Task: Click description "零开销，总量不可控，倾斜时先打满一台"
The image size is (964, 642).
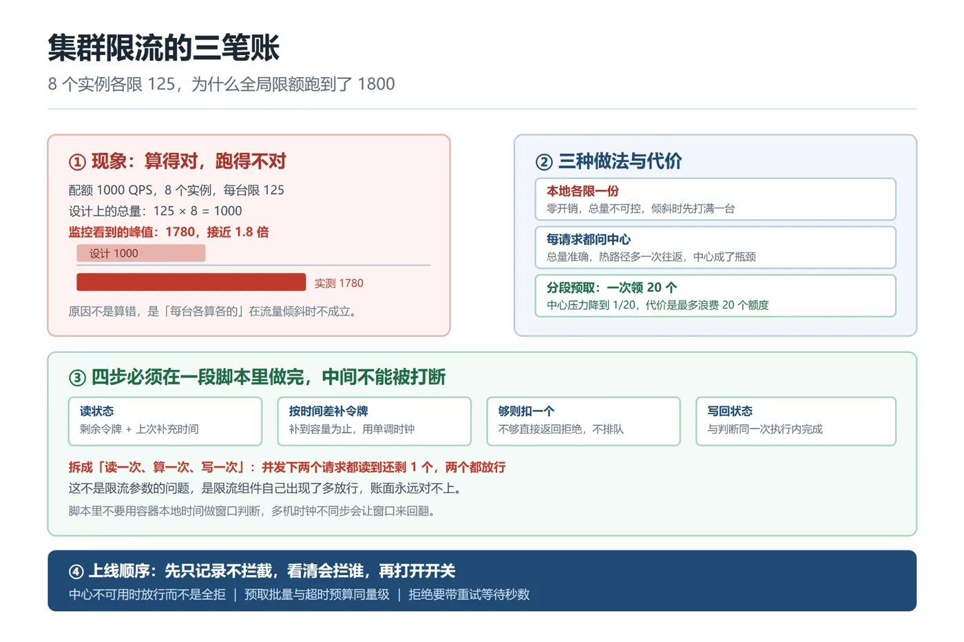Action: [640, 209]
